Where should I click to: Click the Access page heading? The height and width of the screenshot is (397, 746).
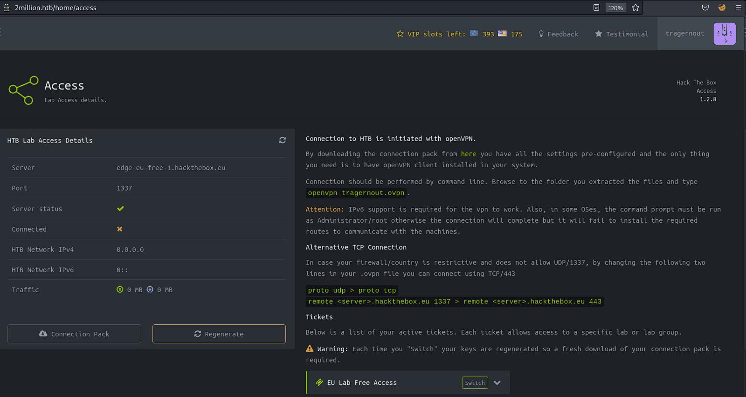[x=64, y=86]
